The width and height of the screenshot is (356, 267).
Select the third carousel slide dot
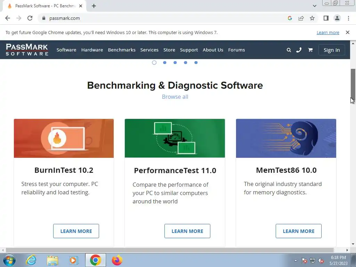pos(175,63)
